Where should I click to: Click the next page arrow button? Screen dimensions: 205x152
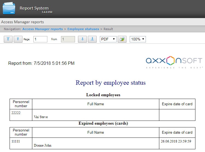[x=82, y=39]
